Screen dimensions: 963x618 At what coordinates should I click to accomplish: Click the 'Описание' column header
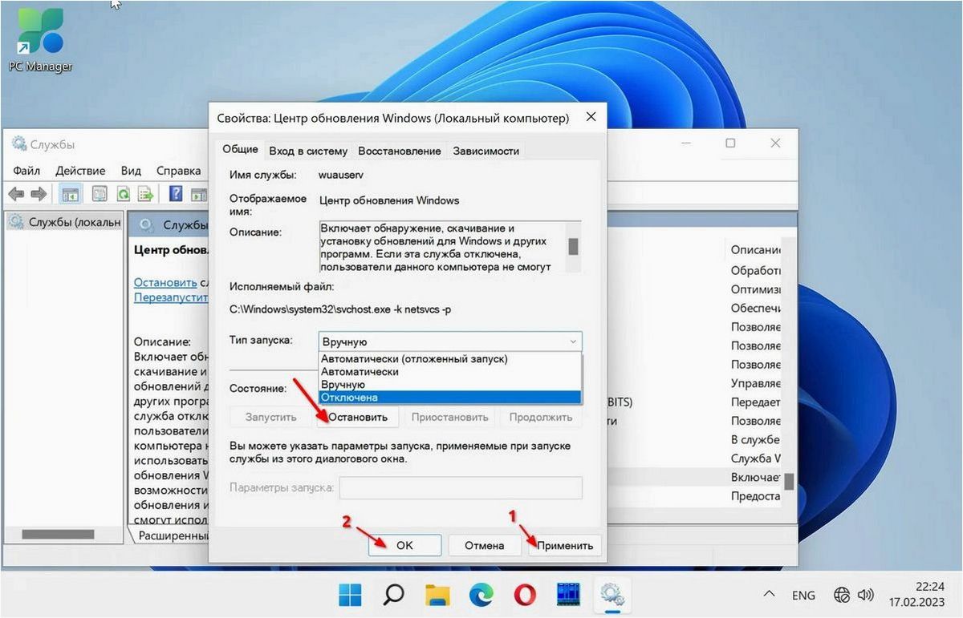[x=756, y=250]
